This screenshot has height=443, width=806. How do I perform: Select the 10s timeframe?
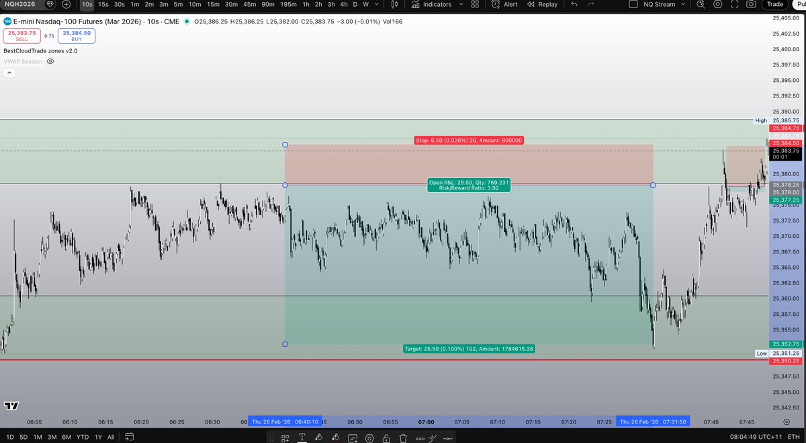pyautogui.click(x=87, y=4)
